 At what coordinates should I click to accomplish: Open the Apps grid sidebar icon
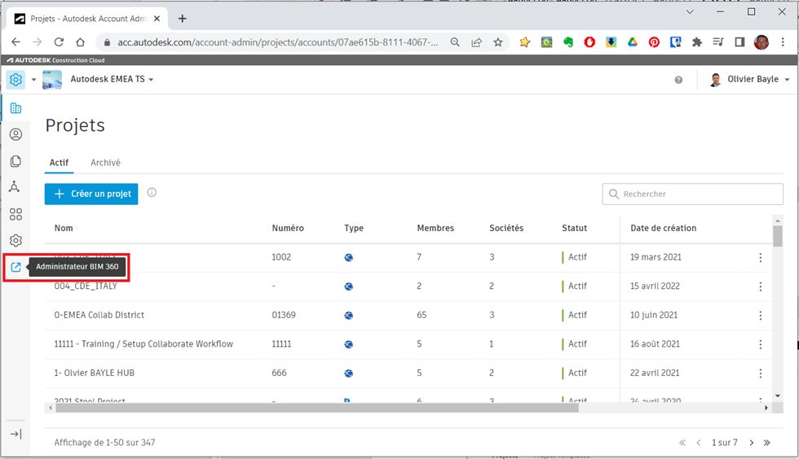coord(15,214)
